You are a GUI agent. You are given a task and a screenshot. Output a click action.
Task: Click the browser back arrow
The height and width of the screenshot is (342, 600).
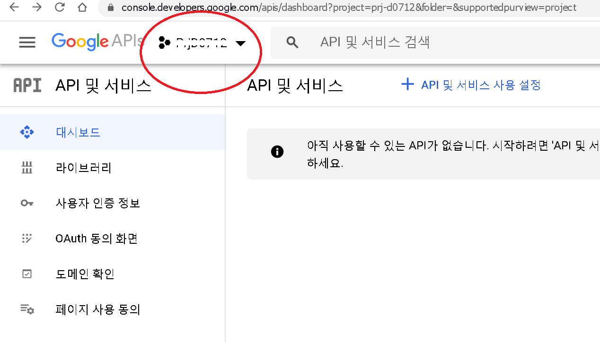click(14, 7)
